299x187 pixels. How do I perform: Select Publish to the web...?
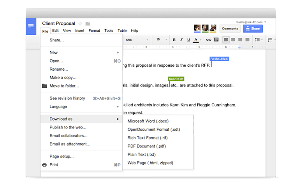pyautogui.click(x=81, y=127)
